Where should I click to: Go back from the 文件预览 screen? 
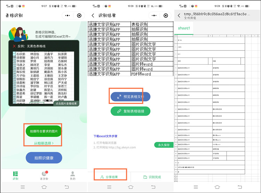179,15
